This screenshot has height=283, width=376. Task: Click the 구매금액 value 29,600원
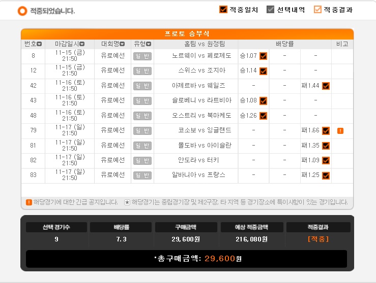click(x=186, y=239)
